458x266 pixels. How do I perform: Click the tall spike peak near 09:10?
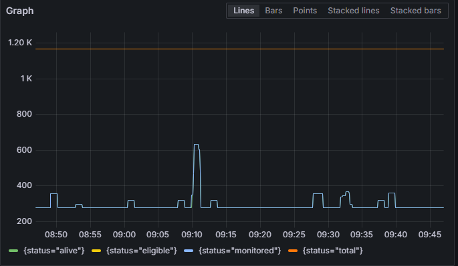click(x=197, y=145)
